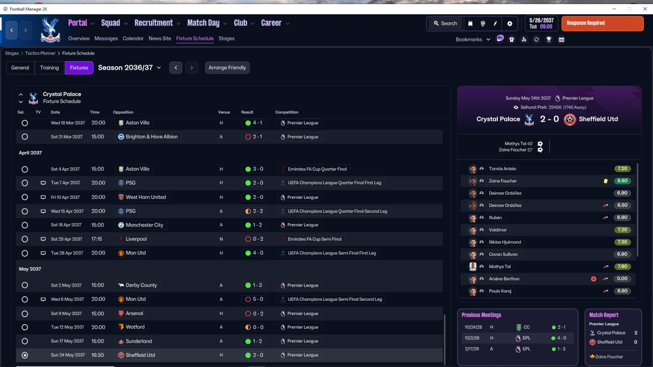The width and height of the screenshot is (653, 367).
Task: Click the pencil notes icon
Action: click(495, 23)
